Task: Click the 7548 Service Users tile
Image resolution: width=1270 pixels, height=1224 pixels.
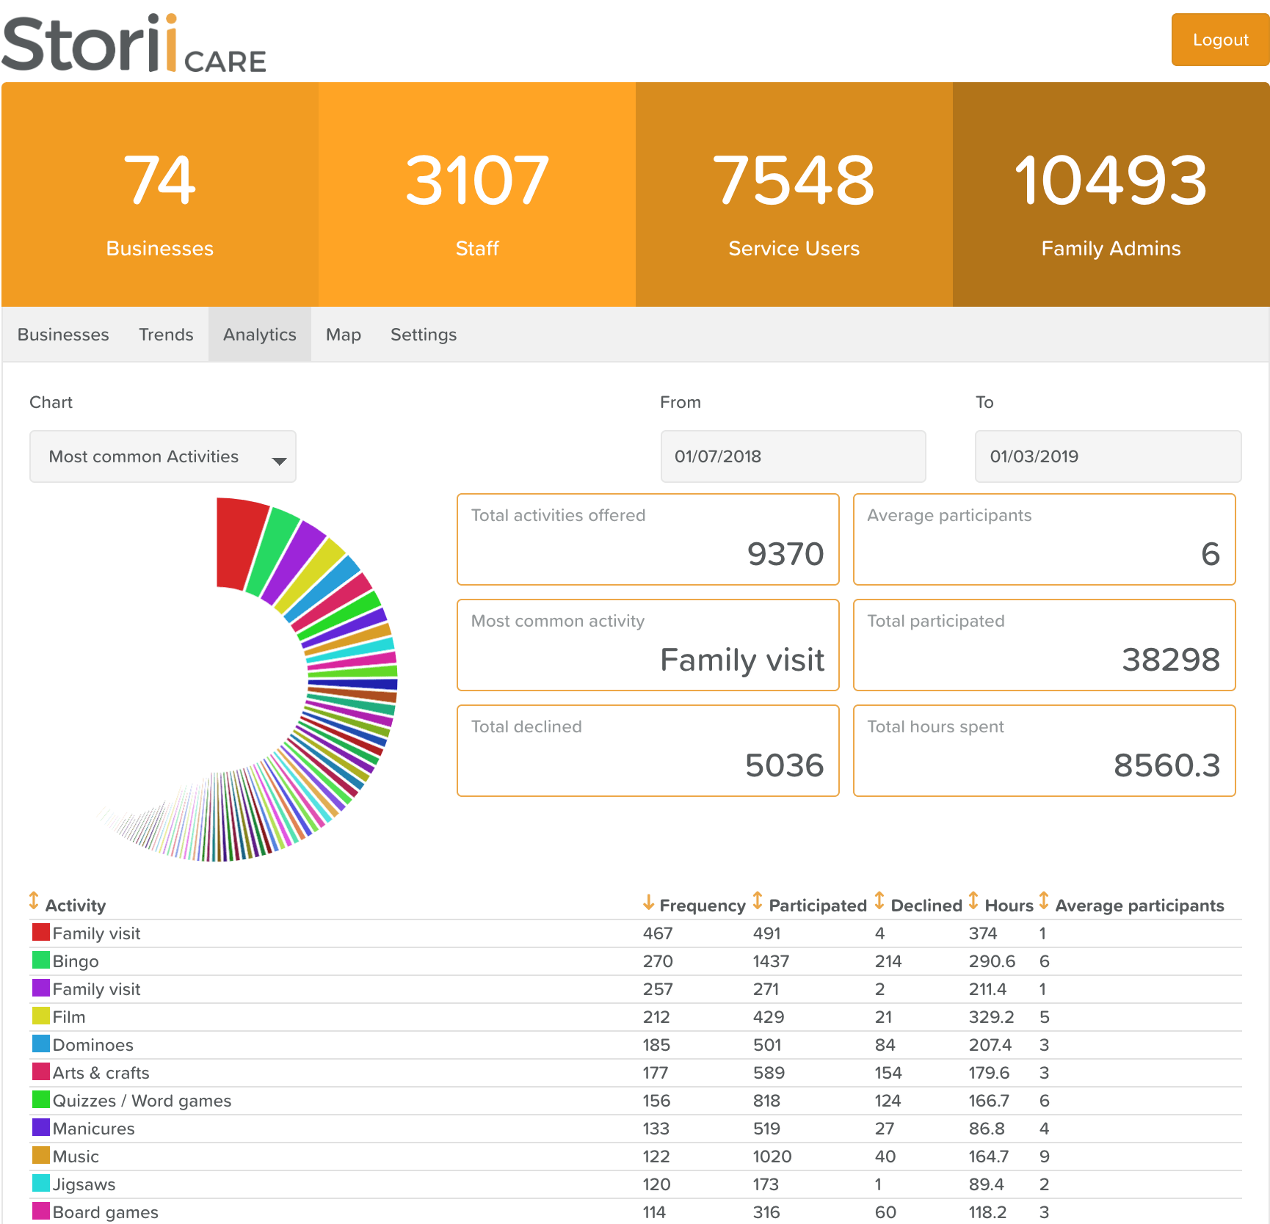Action: 794,194
